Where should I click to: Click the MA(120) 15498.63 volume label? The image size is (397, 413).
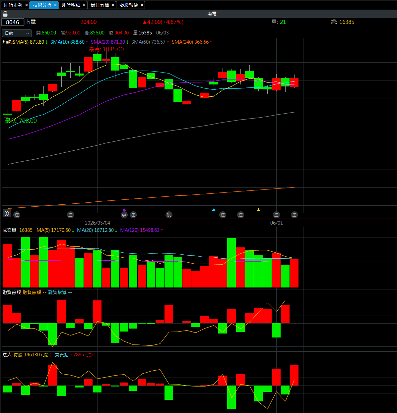click(142, 230)
